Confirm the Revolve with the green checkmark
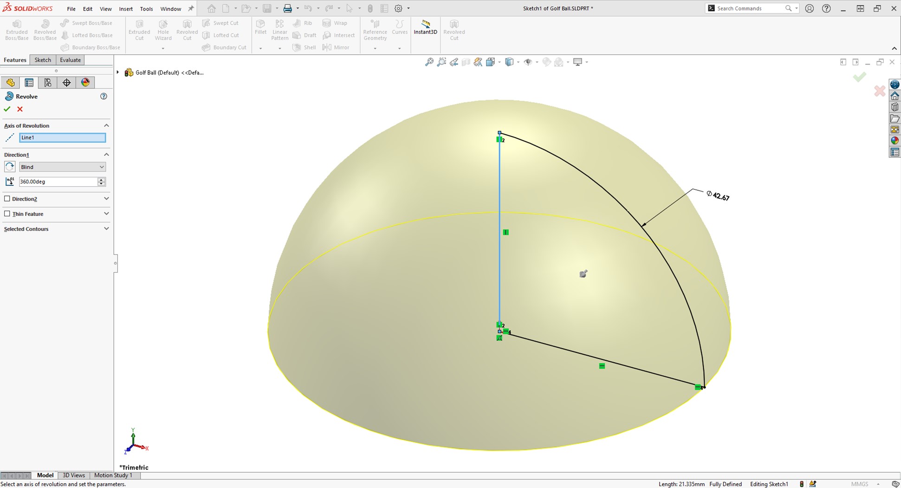The image size is (901, 488). coord(6,109)
